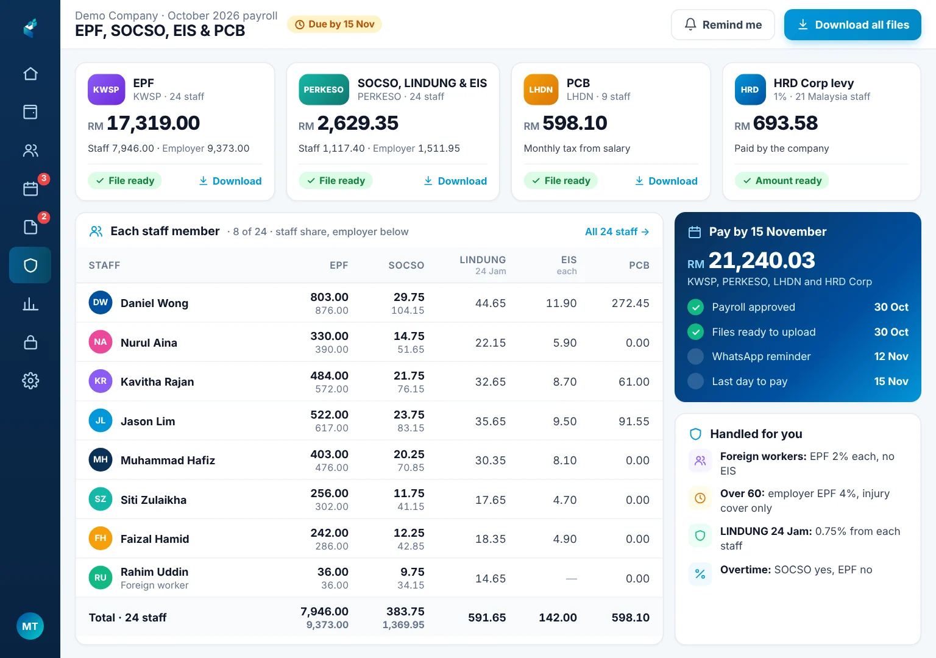Click the PERKESO badge on SOCSO card
The width and height of the screenshot is (936, 658).
(x=324, y=90)
